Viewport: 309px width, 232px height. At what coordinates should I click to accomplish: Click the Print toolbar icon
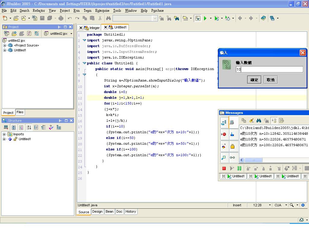click(x=61, y=18)
